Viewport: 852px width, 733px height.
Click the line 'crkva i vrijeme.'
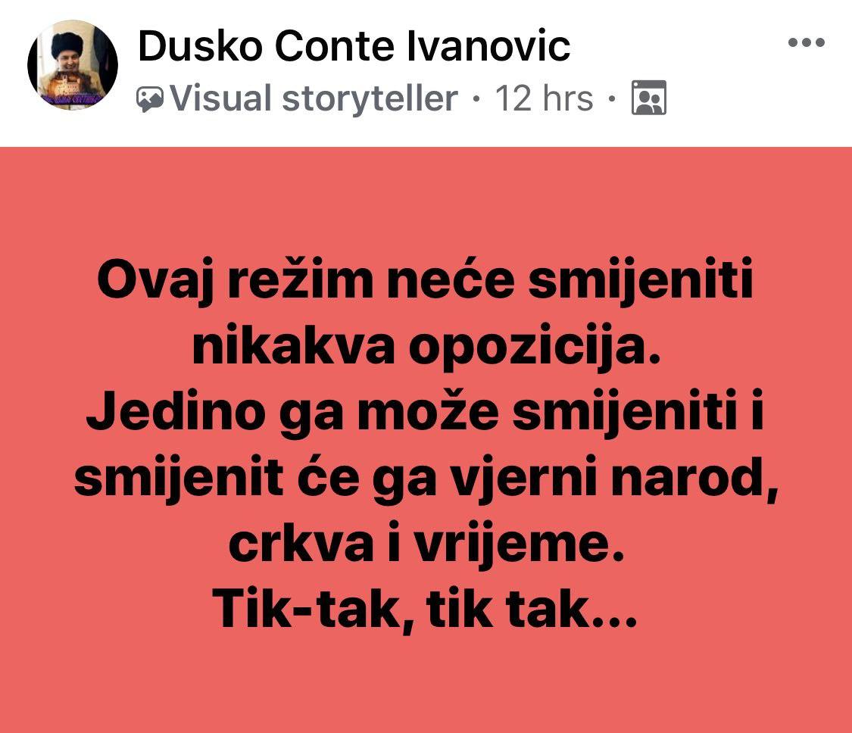426,544
